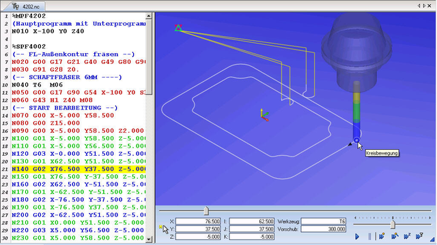The height and width of the screenshot is (245, 437).
Task: Click the code editor scroll down arrow
Action: click(x=149, y=239)
